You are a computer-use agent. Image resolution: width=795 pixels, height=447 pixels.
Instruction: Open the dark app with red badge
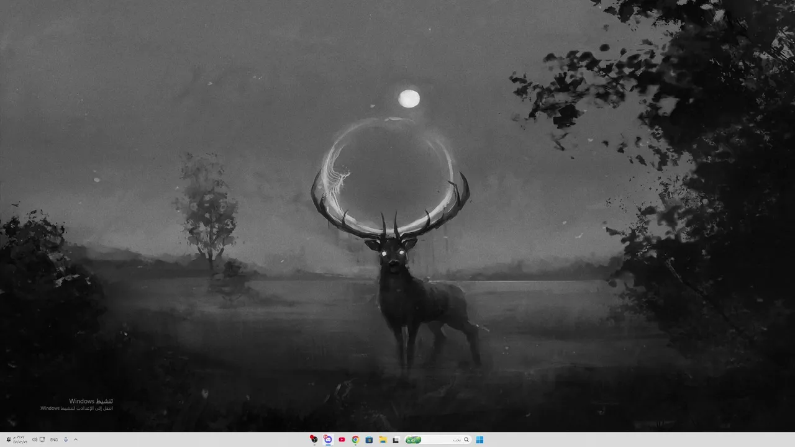[x=314, y=440]
